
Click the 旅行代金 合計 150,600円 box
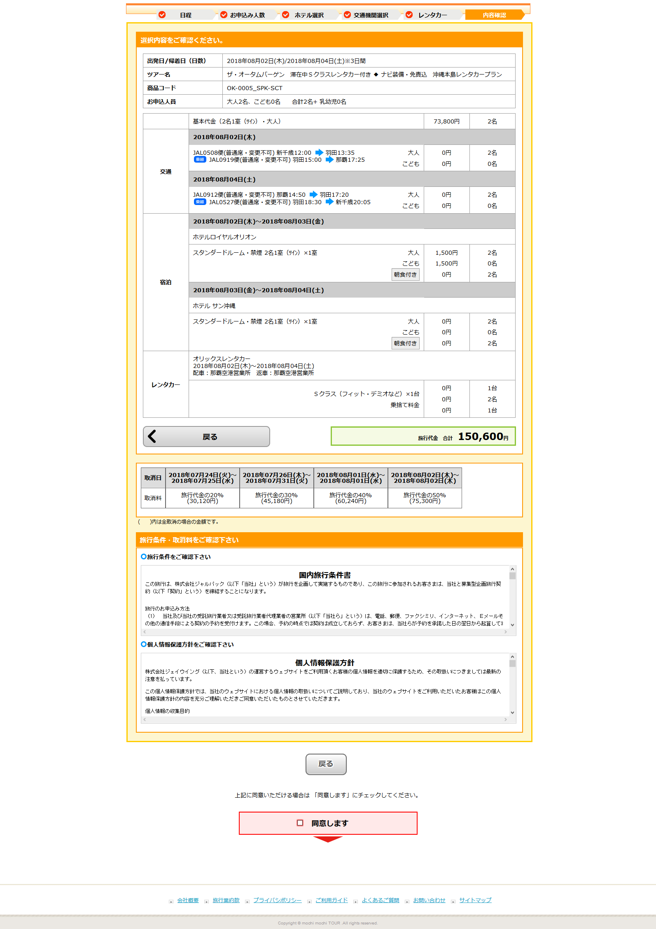coord(423,436)
